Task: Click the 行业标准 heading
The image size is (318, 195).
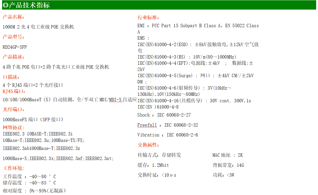Action: pyautogui.click(x=148, y=18)
